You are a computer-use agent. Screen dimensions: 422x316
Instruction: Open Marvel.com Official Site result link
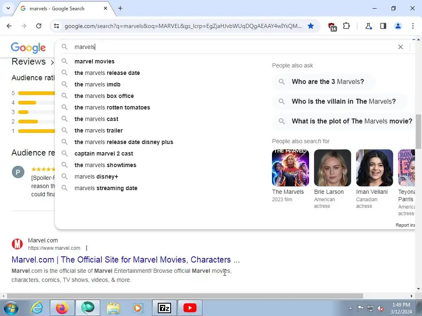126,260
